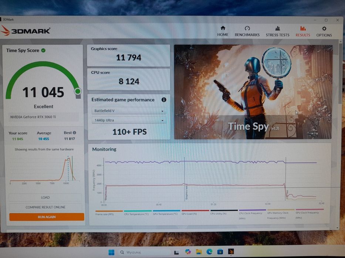
Task: Click the Average score 10 455
Action: point(44,139)
